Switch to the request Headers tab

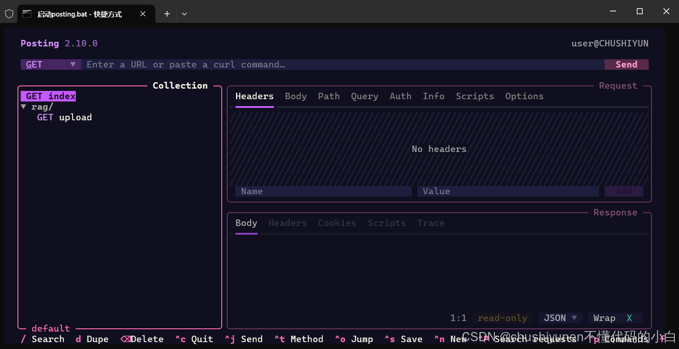point(254,96)
